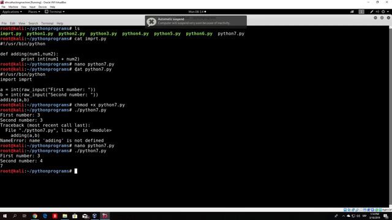392x220 pixels.
Task: Open the terminal Search menu
Action: coord(33,23)
